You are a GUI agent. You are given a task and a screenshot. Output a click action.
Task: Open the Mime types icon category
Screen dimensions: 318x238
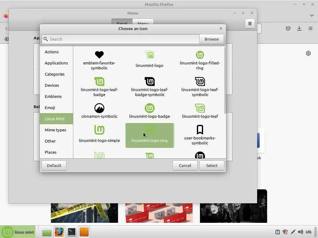coord(57,130)
